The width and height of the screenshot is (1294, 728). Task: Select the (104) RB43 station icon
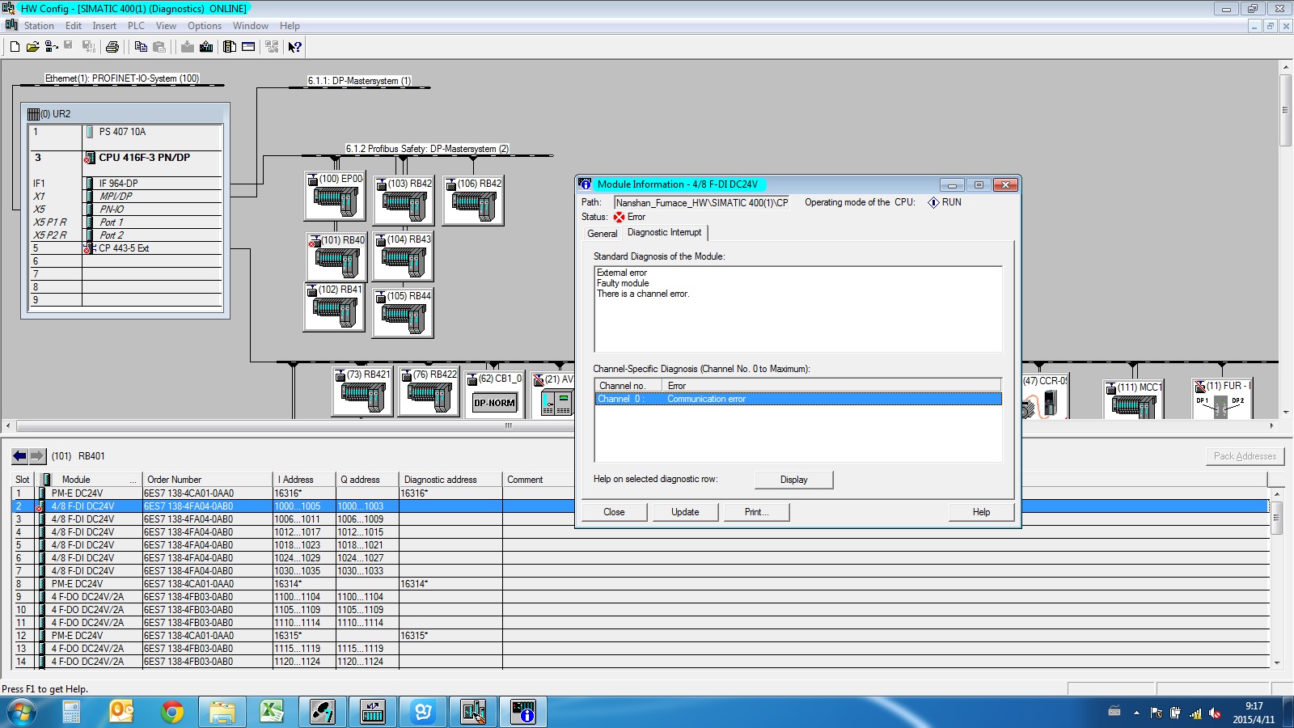404,256
